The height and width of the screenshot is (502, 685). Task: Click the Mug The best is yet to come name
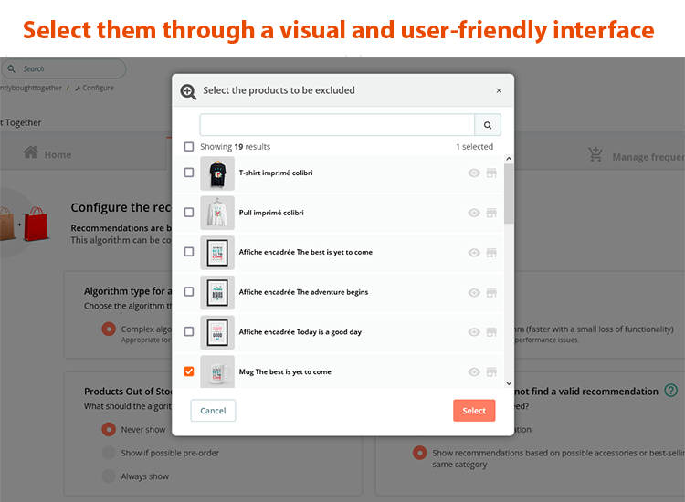coord(285,371)
